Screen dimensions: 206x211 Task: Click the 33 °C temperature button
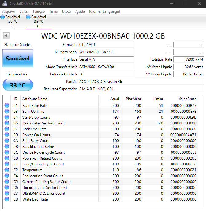click(18, 85)
